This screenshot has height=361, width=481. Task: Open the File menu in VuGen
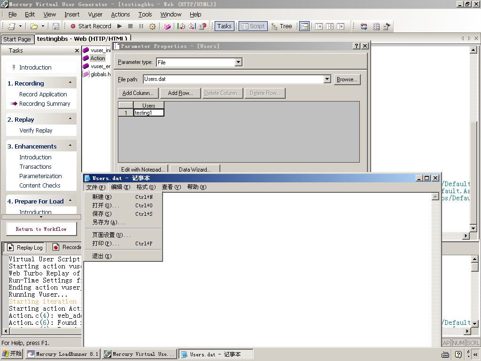pos(13,15)
